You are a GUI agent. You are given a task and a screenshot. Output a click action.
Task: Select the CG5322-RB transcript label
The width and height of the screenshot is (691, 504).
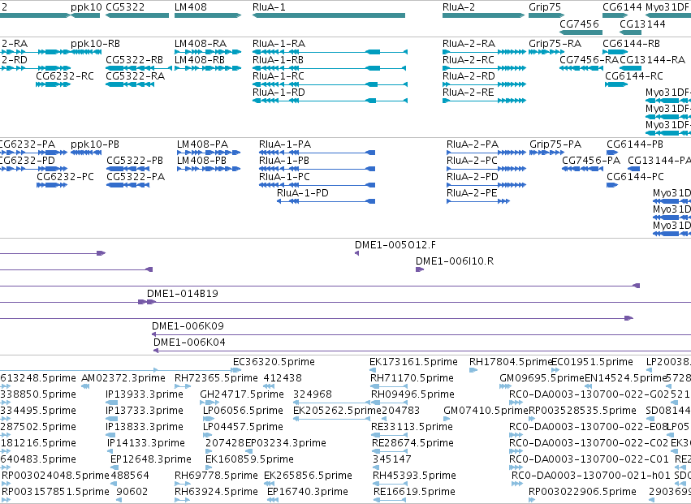pos(135,60)
